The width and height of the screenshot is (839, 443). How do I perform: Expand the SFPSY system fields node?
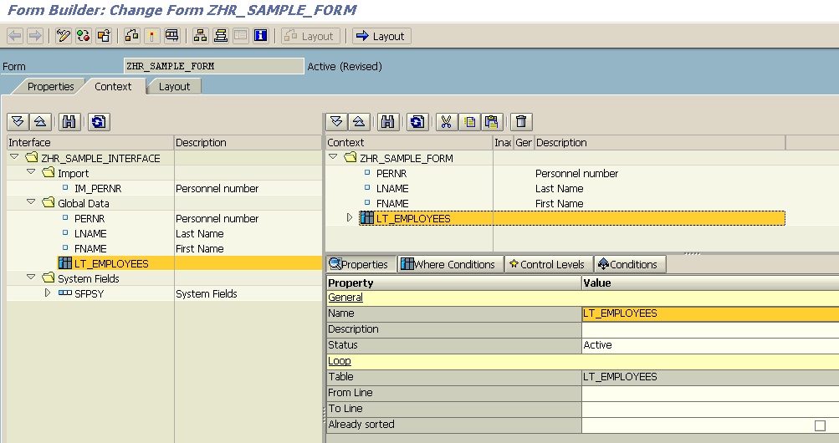coord(48,293)
